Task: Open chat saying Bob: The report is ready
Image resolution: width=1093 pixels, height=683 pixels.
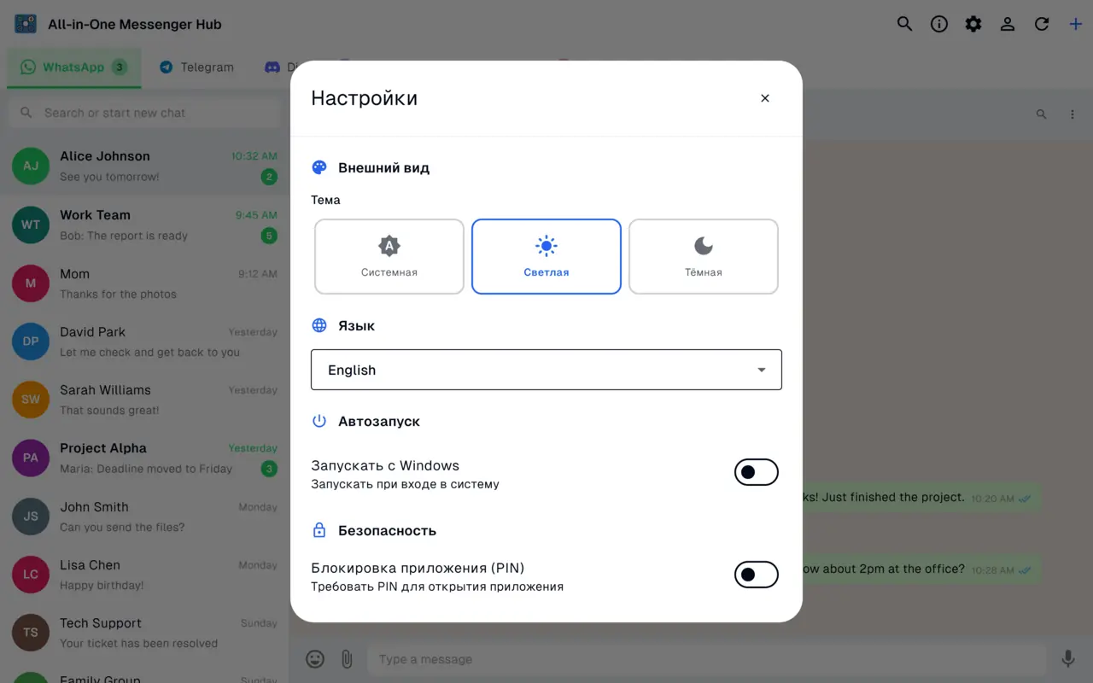Action: tap(145, 225)
